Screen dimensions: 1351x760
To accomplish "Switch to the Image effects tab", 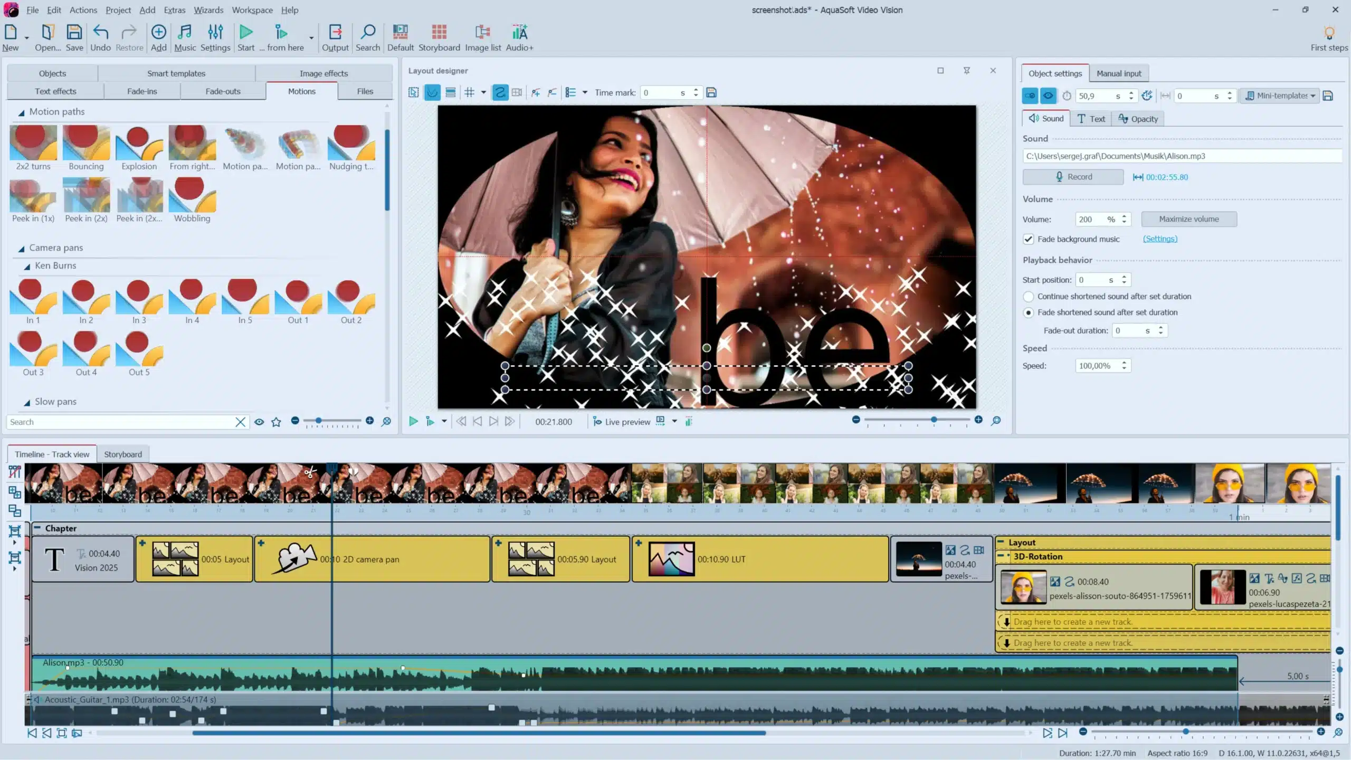I will (324, 73).
